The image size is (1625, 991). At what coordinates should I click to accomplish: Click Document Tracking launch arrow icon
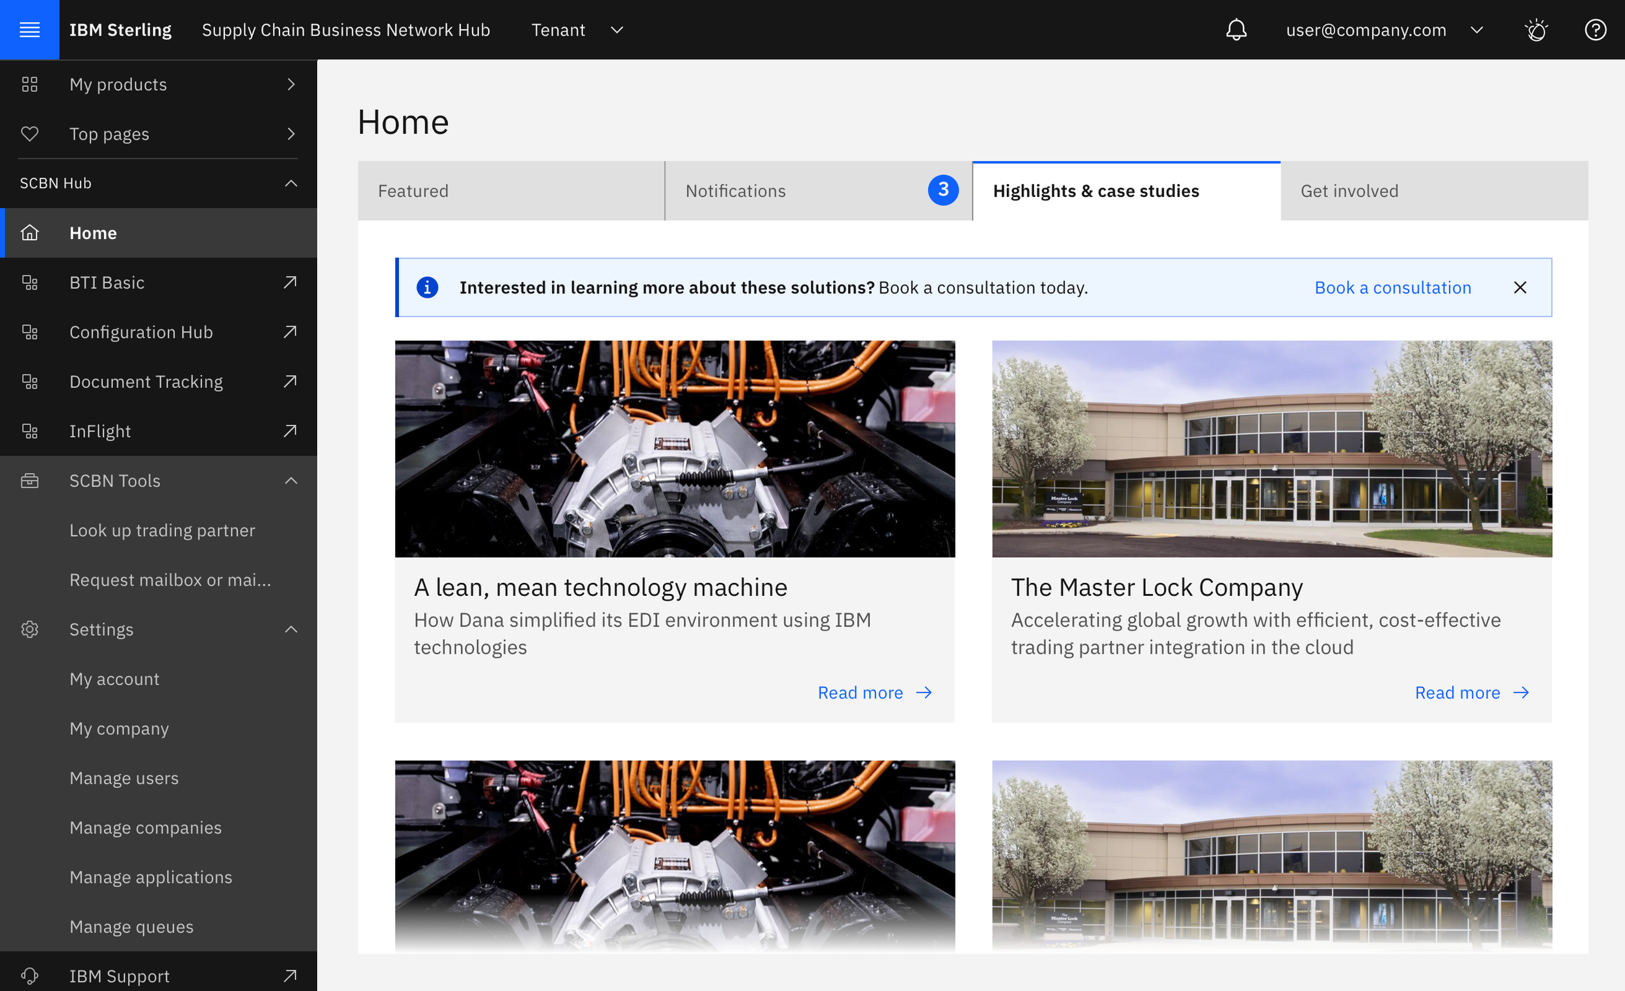(x=290, y=381)
